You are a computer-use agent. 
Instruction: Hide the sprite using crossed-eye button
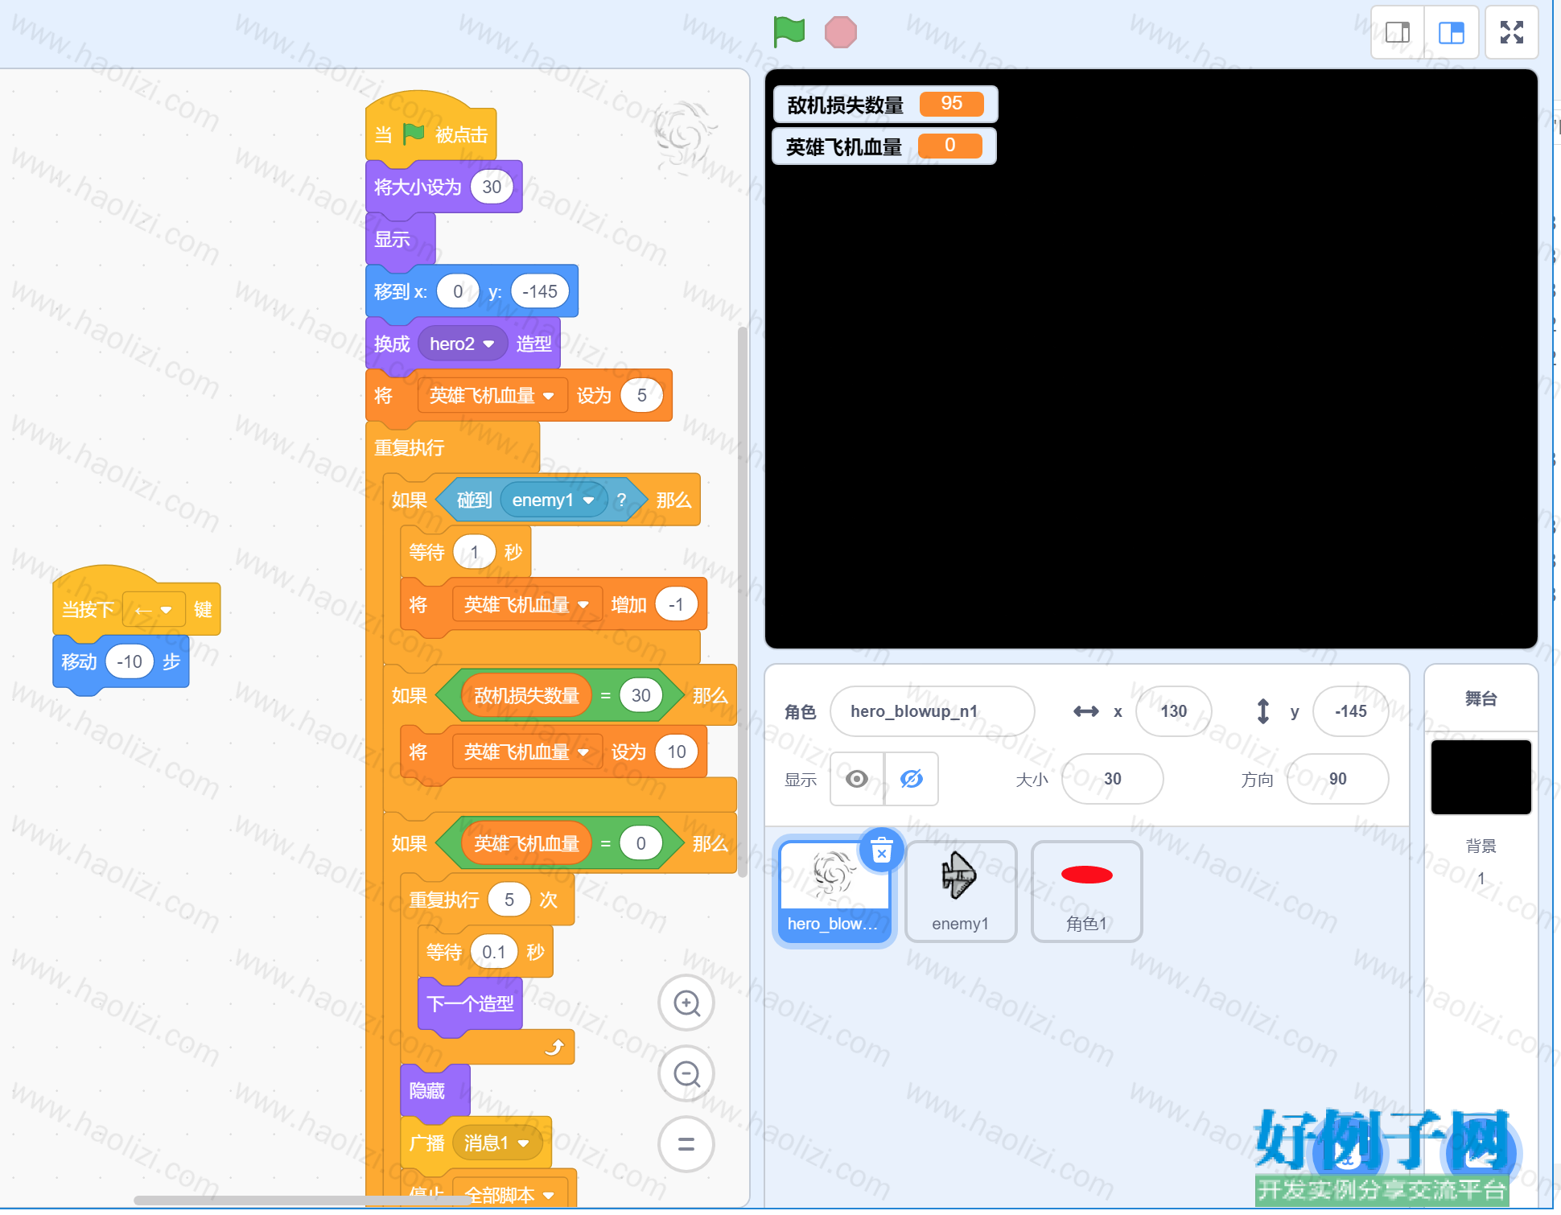912,778
